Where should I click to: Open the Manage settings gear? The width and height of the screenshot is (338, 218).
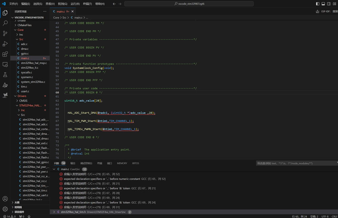point(5,209)
